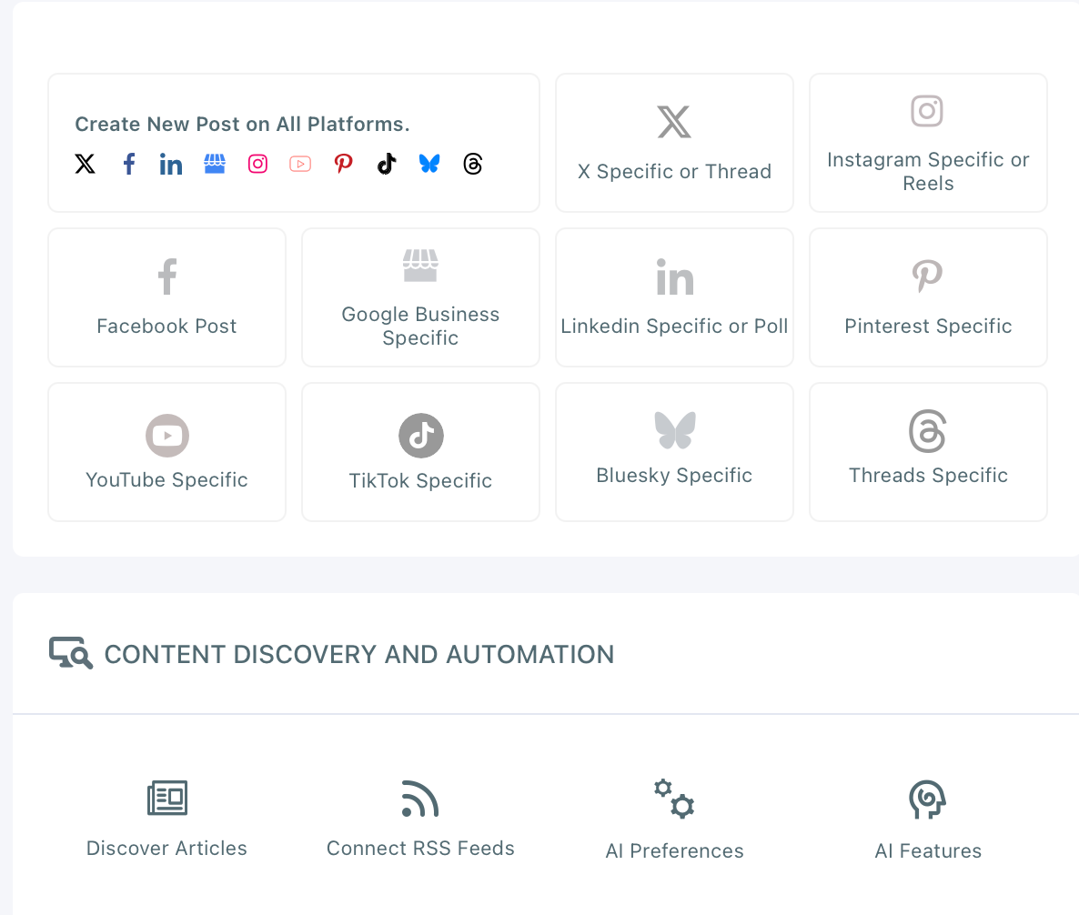Create a Pinterest Specific post

coord(927,297)
